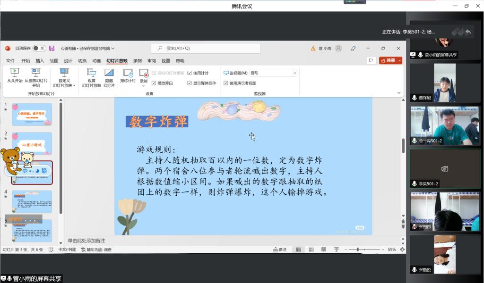This screenshot has width=484, height=283.
Task: Switch to the Review (审阅) tab
Action: pyautogui.click(x=152, y=61)
